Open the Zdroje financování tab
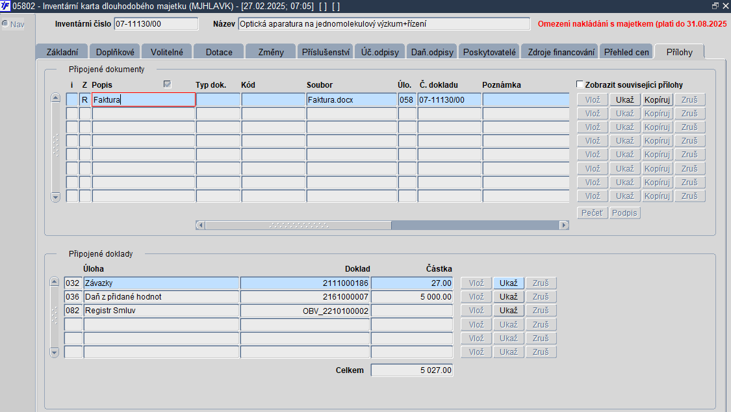The height and width of the screenshot is (412, 731). click(x=561, y=52)
